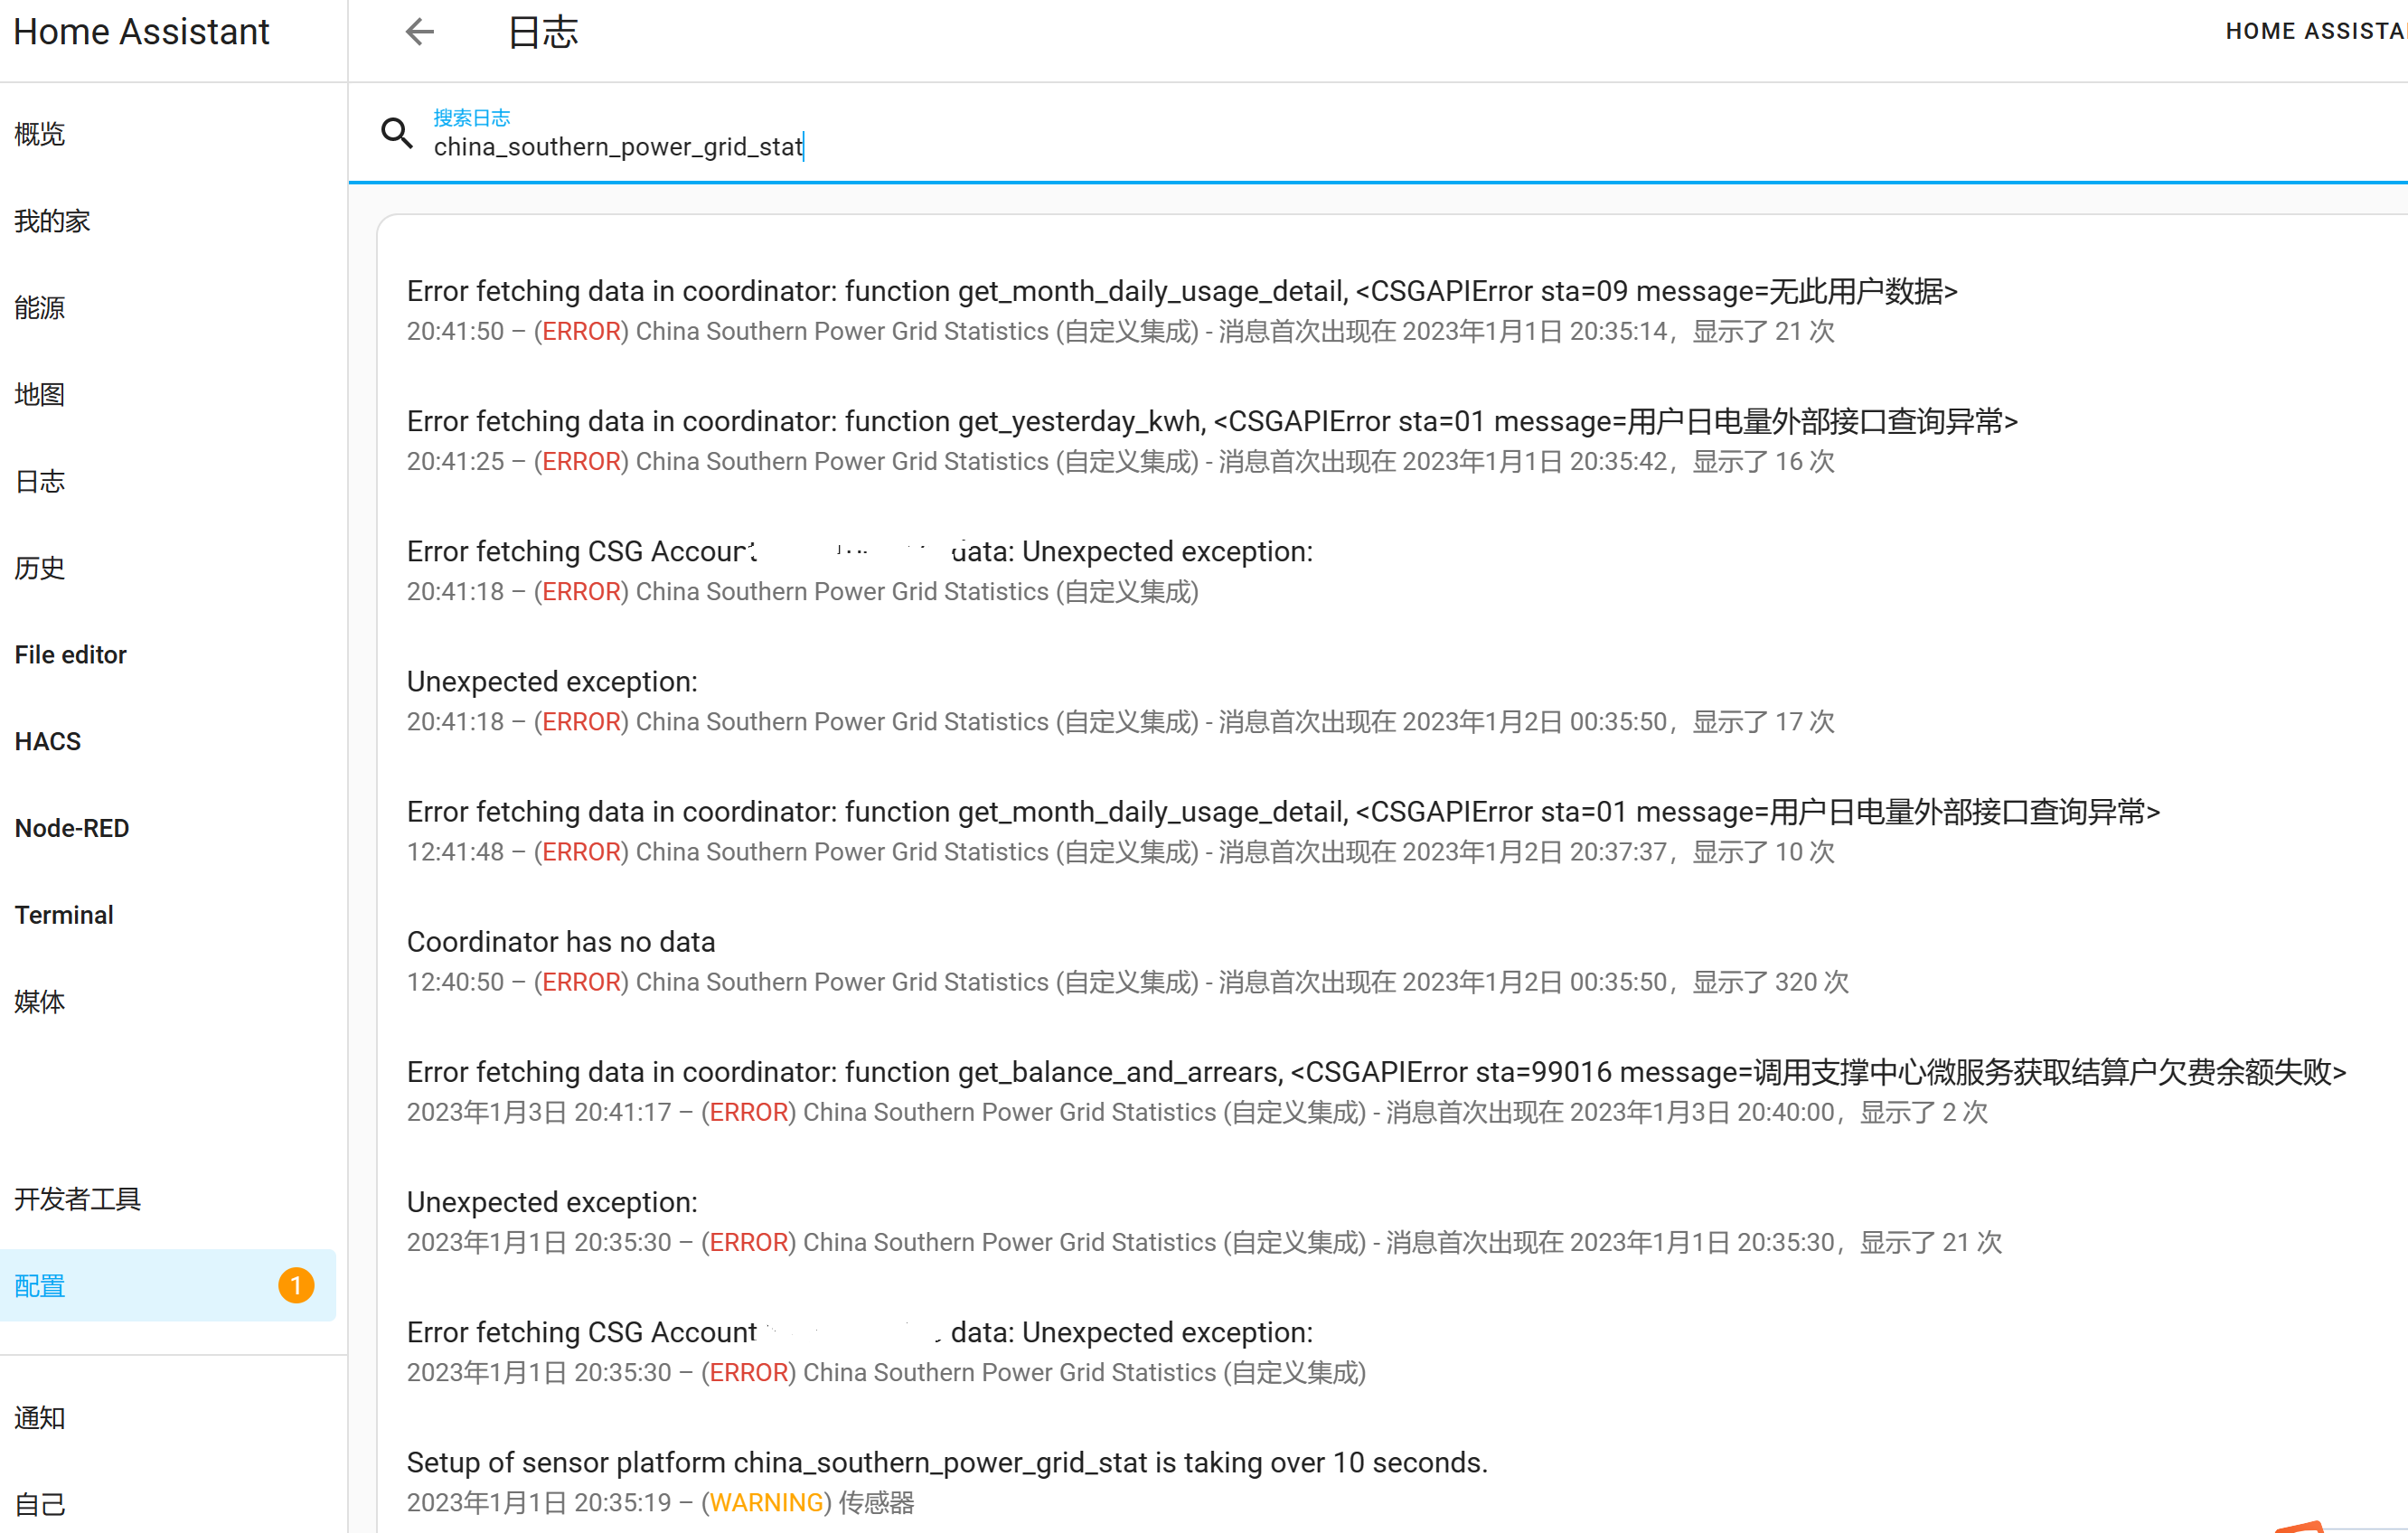Viewport: 2408px width, 1533px height.
Task: Navigate back using the arrow button
Action: (x=419, y=32)
